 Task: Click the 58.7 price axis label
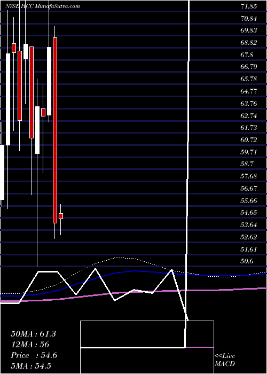[247, 164]
